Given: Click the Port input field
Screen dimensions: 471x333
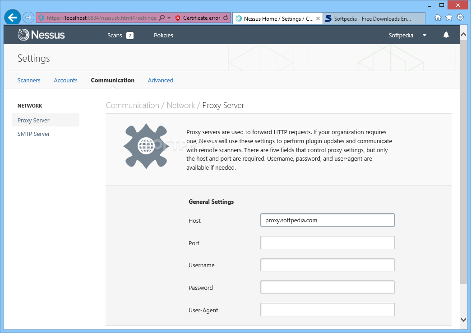Looking at the screenshot, I should tap(328, 243).
